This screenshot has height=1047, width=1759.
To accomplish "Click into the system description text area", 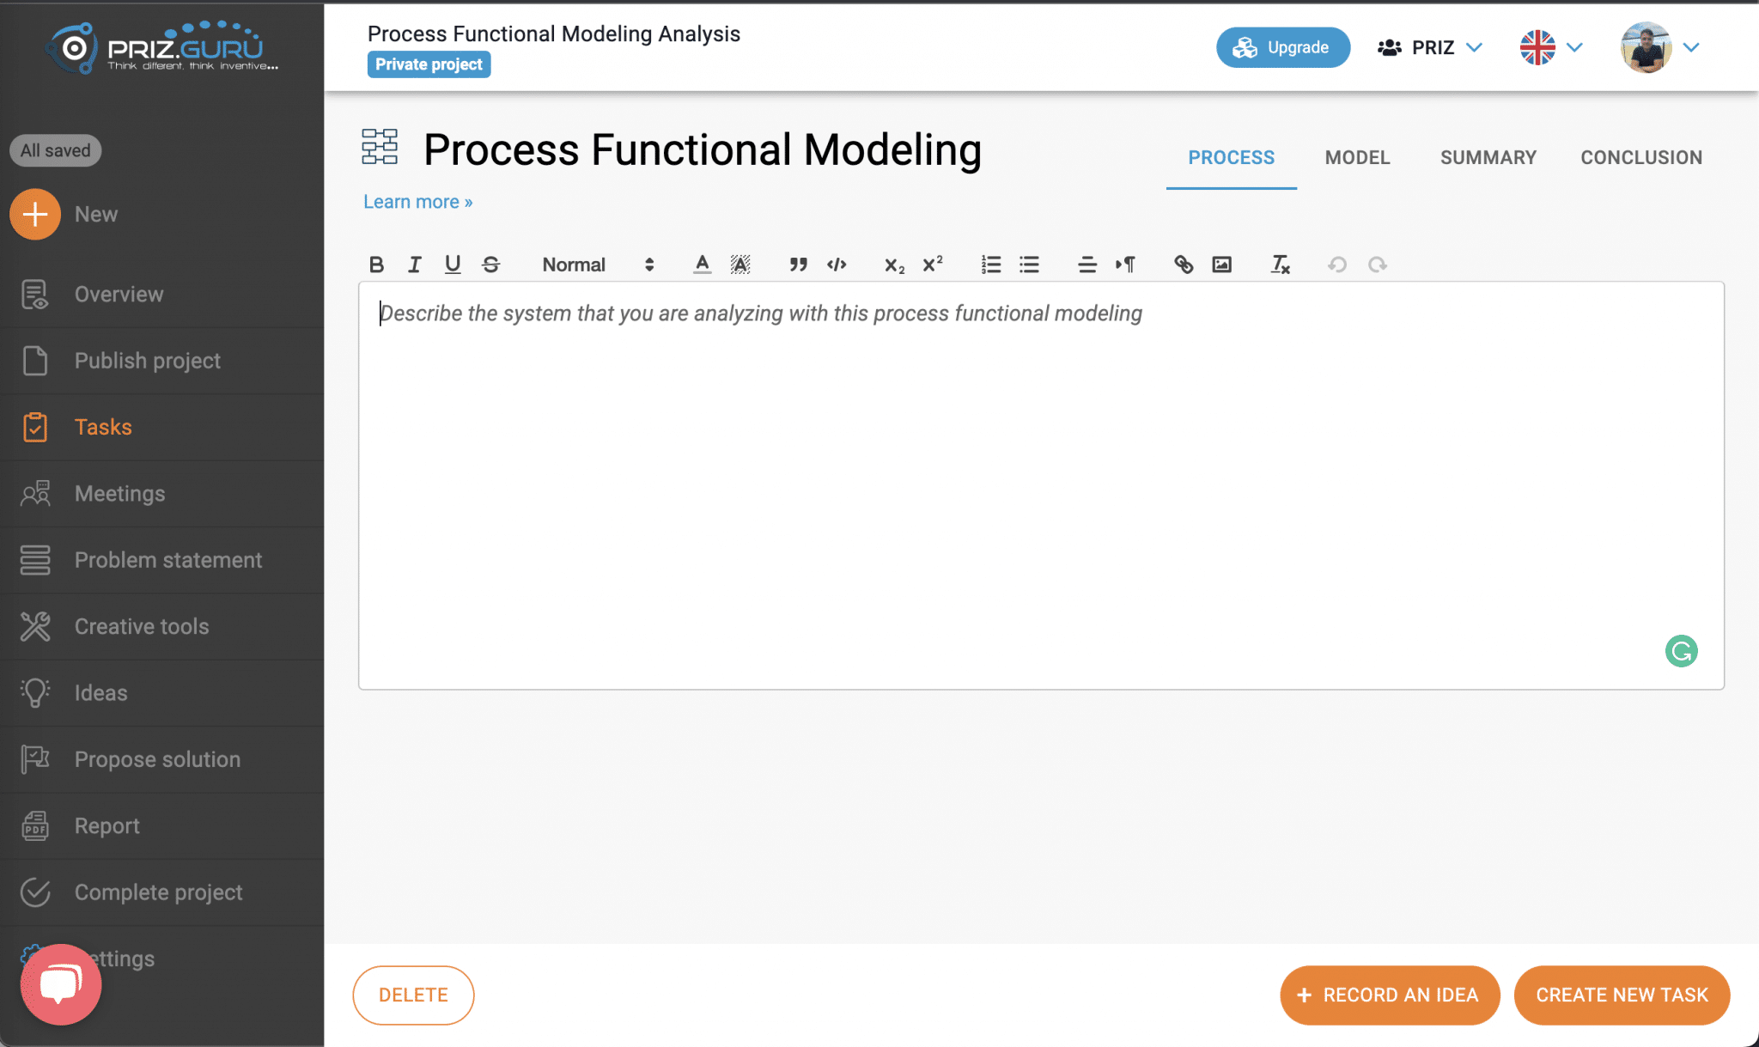I will click(x=1041, y=485).
